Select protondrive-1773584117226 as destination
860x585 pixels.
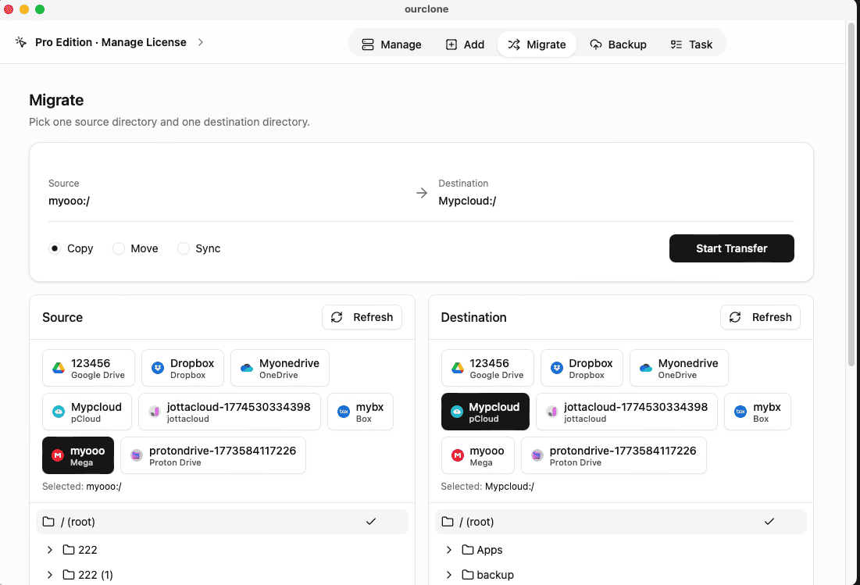pyautogui.click(x=613, y=455)
